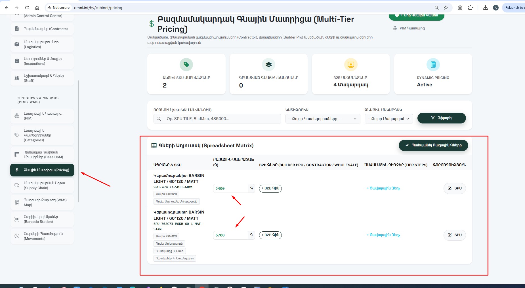Click the 'Հատկանիշ 3: Մատ' attribute tag
Screen dimensions: 525x288
pyautogui.click(x=170, y=251)
